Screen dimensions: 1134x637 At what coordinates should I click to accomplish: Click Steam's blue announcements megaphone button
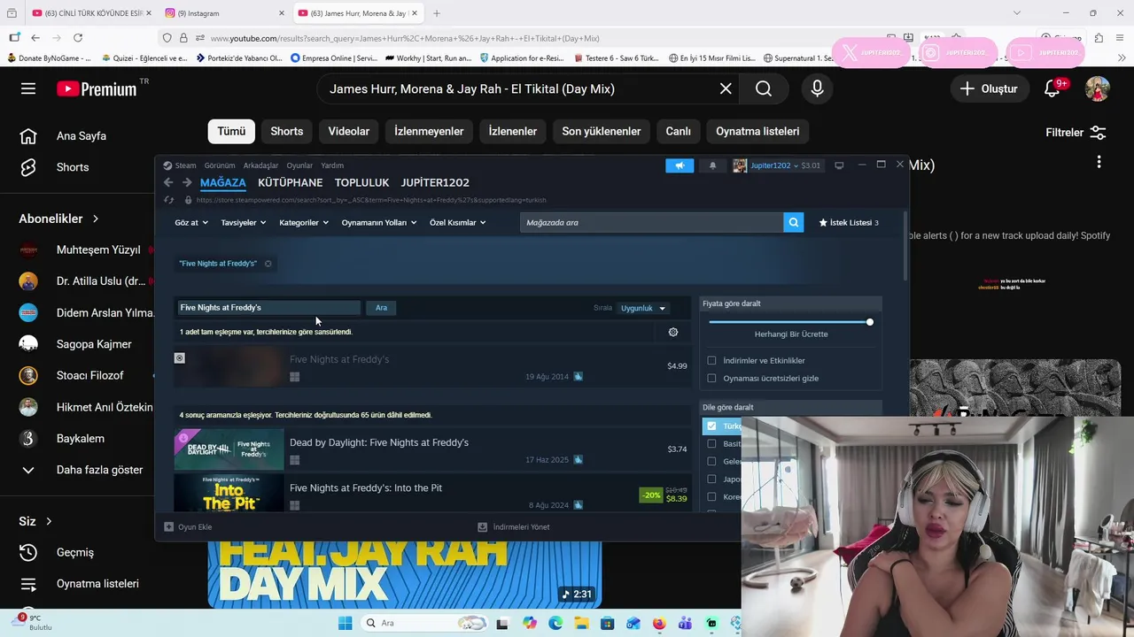coord(680,165)
